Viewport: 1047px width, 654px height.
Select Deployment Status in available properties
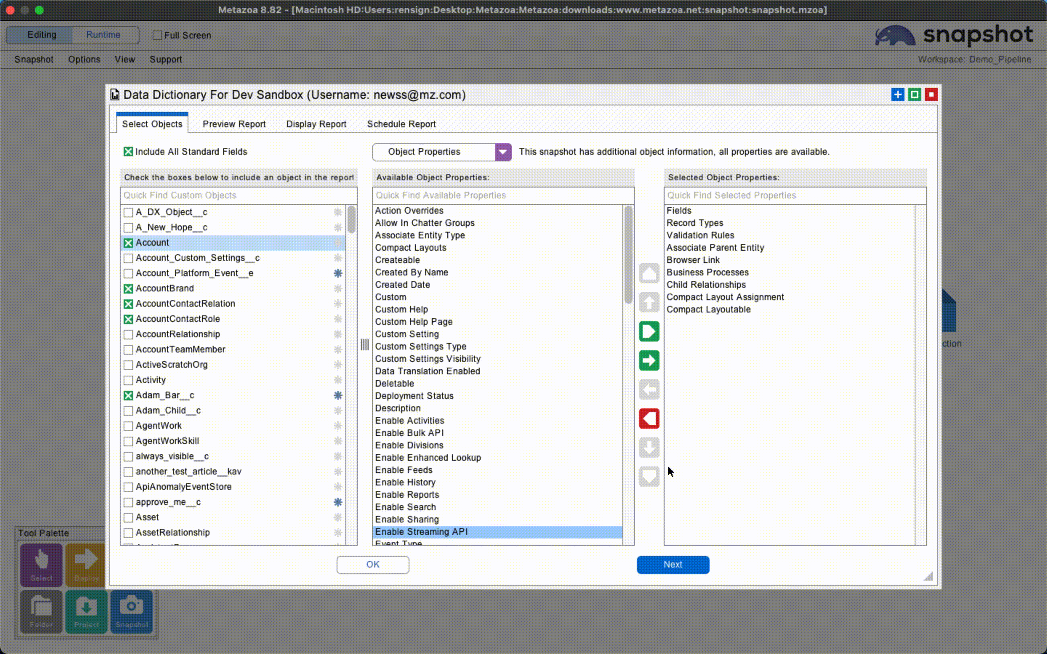click(x=498, y=396)
